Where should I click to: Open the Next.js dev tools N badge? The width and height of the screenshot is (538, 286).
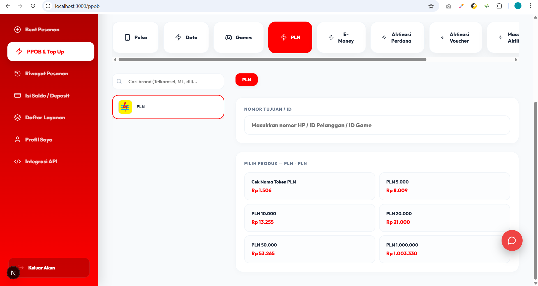(x=13, y=273)
